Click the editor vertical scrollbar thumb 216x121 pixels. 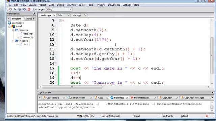click(x=212, y=55)
